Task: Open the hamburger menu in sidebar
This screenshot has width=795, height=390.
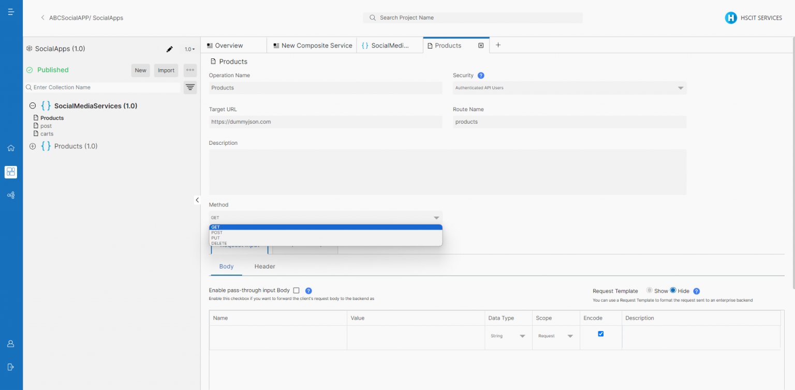Action: [x=11, y=11]
